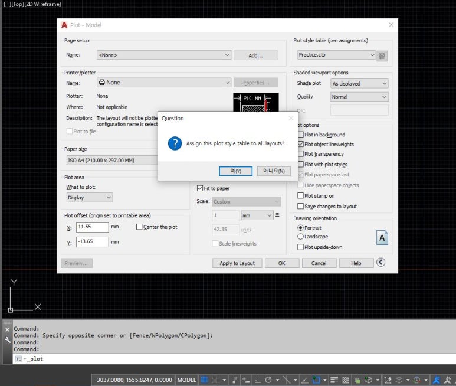This screenshot has width=456, height=386.
Task: Click the blue question mark icon
Action: (x=175, y=143)
